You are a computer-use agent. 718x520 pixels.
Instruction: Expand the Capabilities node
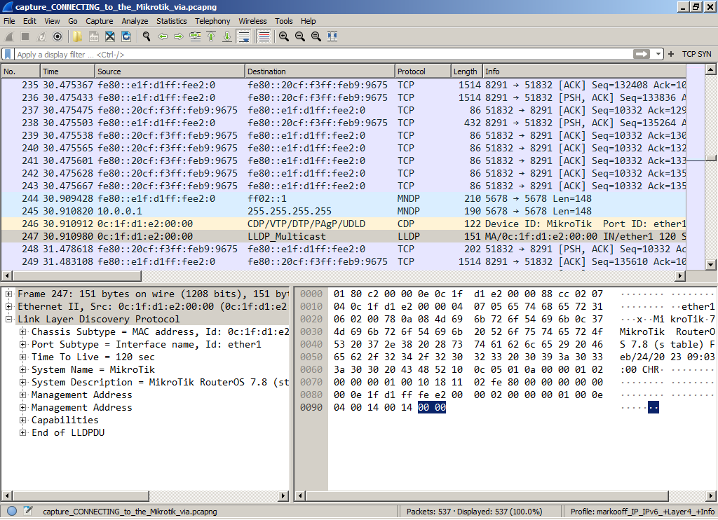point(22,420)
